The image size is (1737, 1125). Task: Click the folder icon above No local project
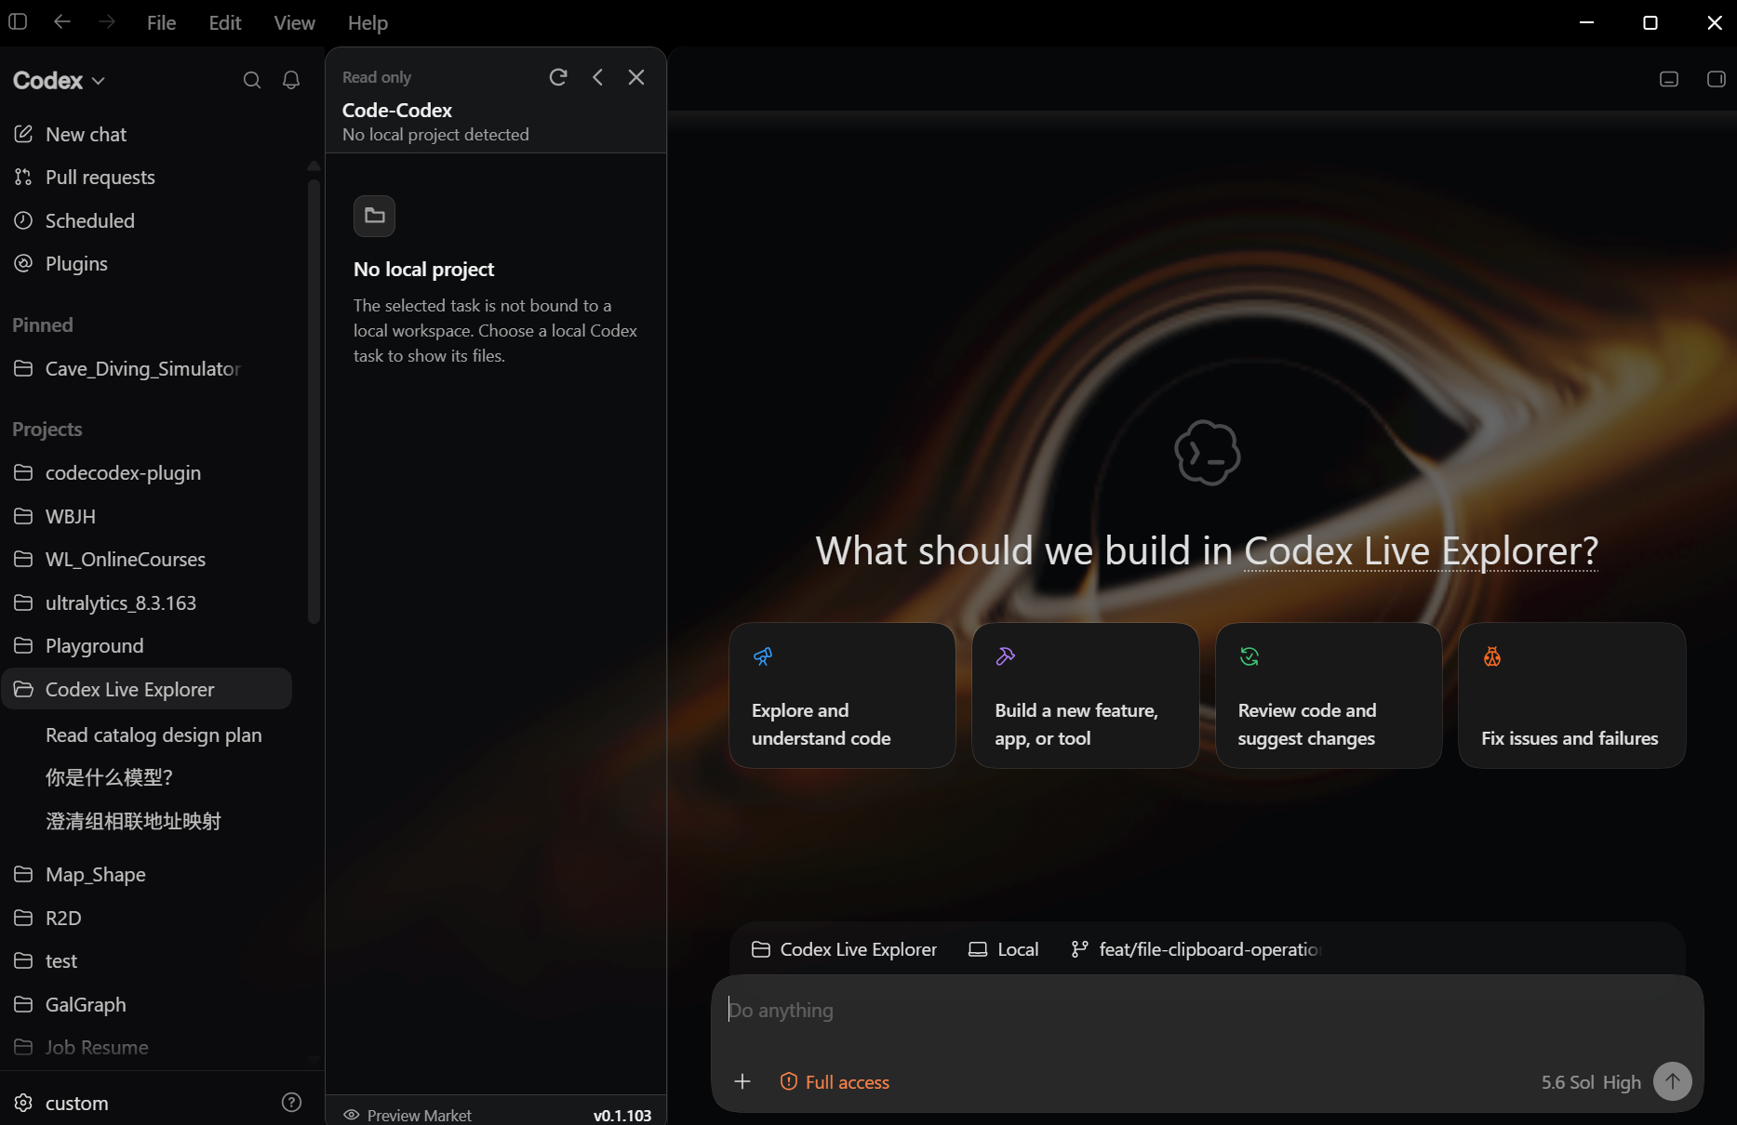(374, 216)
